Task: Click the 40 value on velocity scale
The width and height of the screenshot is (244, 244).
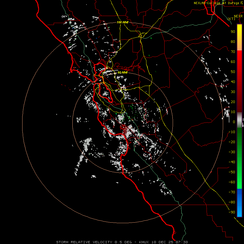Action: click(233, 82)
